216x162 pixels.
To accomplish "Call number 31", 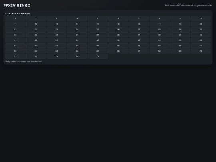I will [15, 35].
